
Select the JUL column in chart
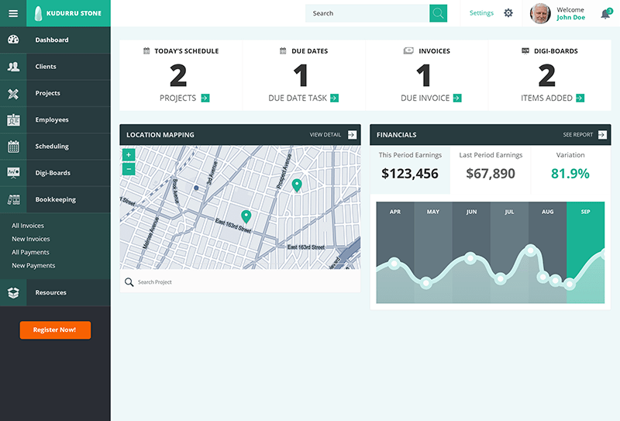point(509,253)
